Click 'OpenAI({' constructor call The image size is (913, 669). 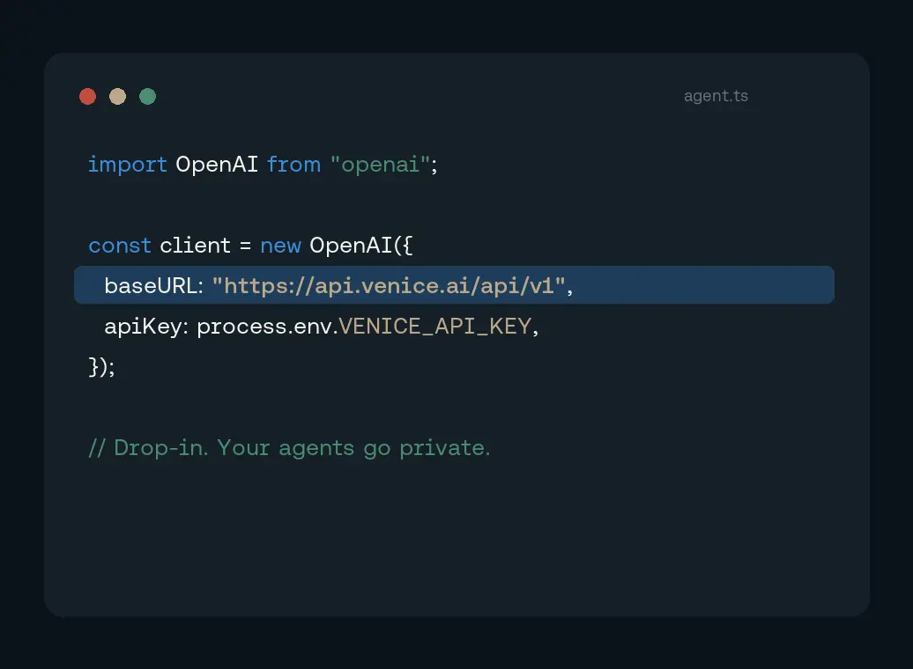coord(361,246)
